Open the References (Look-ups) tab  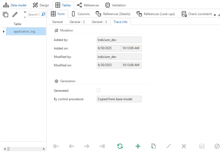[156, 14]
